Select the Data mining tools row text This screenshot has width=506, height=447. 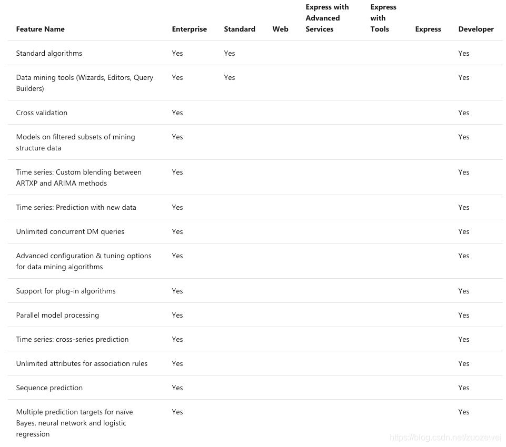(84, 83)
